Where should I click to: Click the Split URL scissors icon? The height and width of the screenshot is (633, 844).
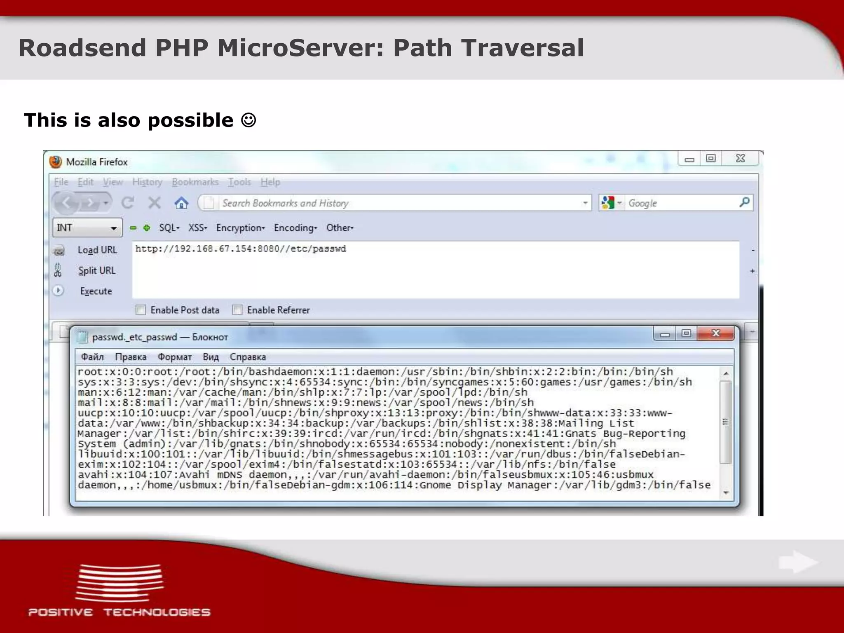58,270
